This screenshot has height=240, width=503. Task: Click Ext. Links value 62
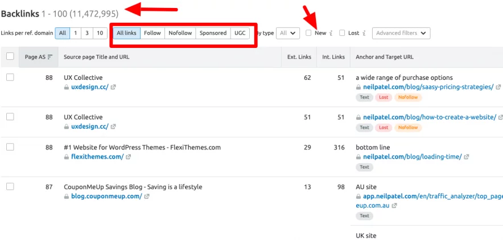[x=307, y=78]
